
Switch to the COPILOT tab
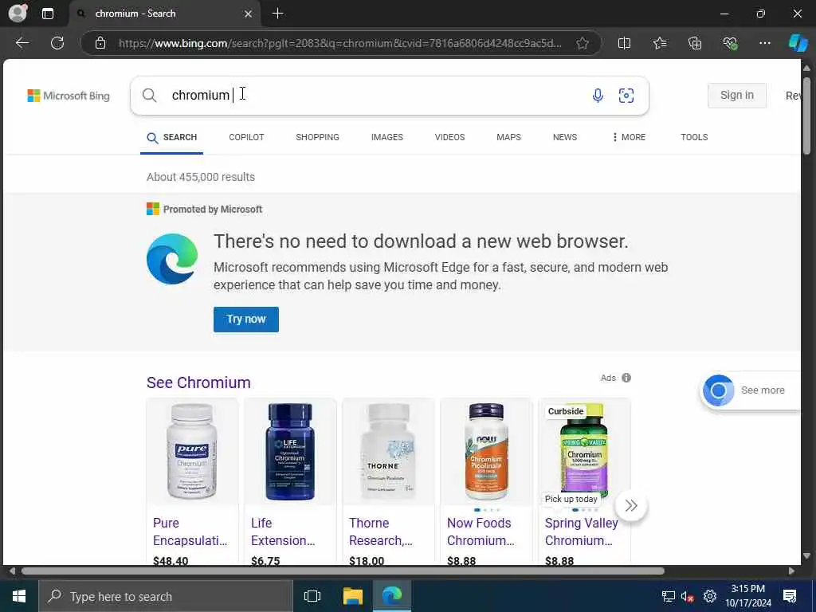pos(246,137)
